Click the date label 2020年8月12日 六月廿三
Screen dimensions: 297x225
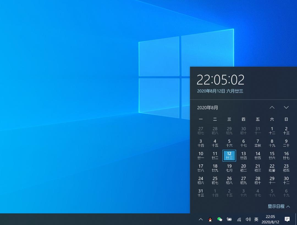point(220,91)
